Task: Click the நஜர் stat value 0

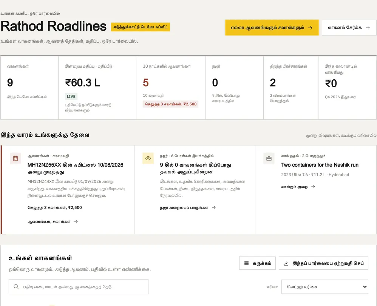Action: pyautogui.click(x=215, y=83)
